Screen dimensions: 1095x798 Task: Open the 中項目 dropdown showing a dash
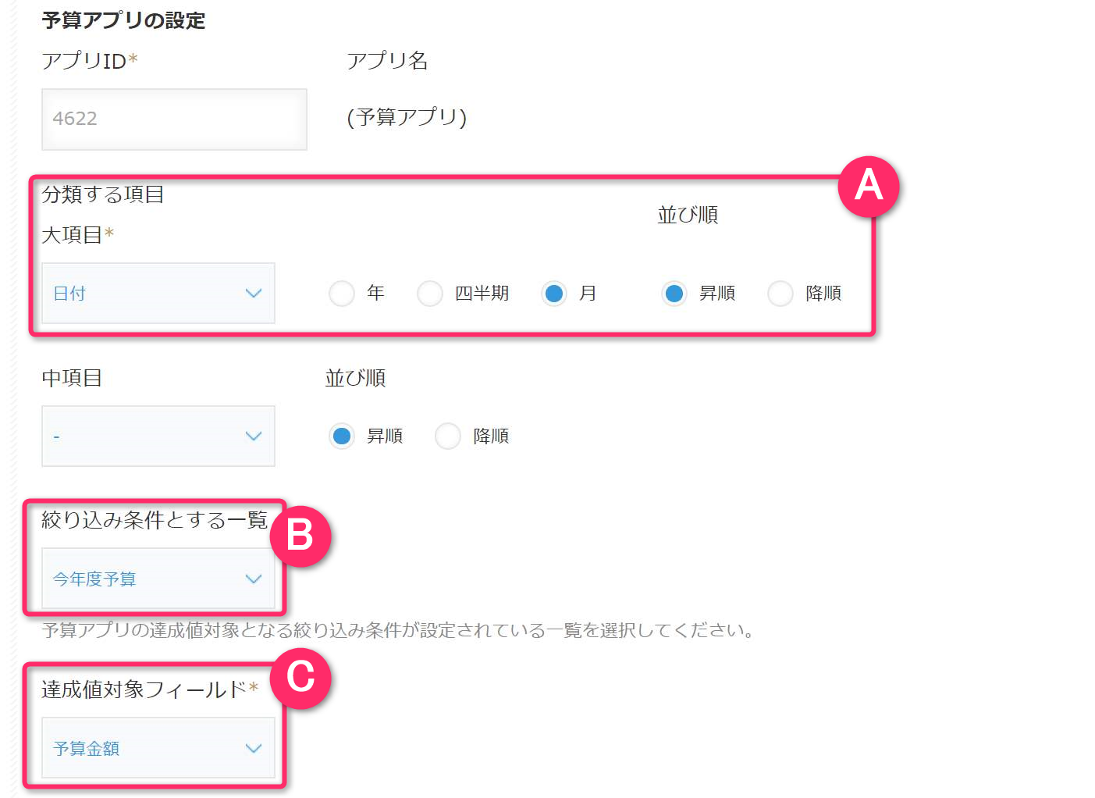[158, 436]
